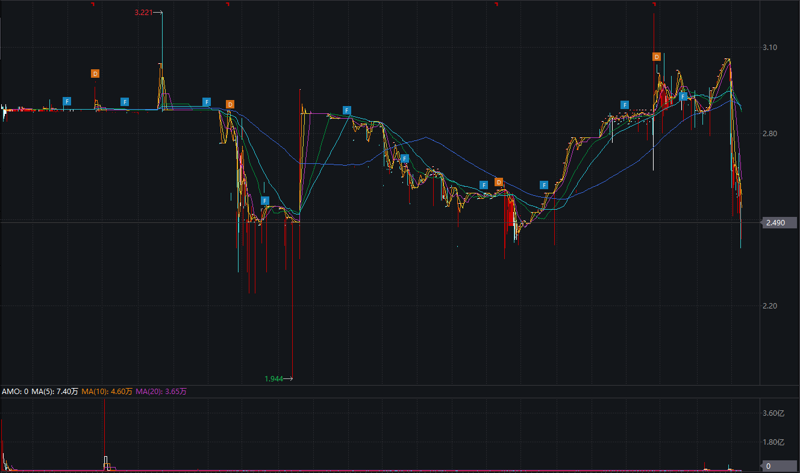
Task: Click the leftmost red corner marker at the top
Action: [93, 4]
